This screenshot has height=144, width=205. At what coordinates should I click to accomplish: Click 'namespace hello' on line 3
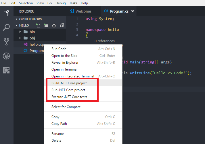pos(102,30)
